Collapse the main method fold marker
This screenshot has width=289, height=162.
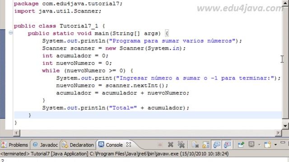10,33
